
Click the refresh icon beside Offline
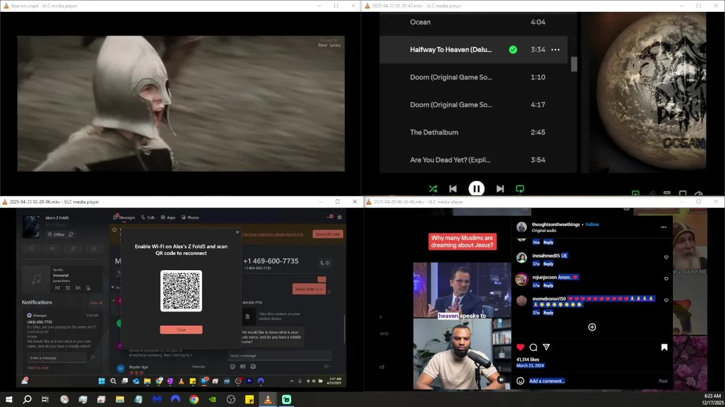click(71, 235)
